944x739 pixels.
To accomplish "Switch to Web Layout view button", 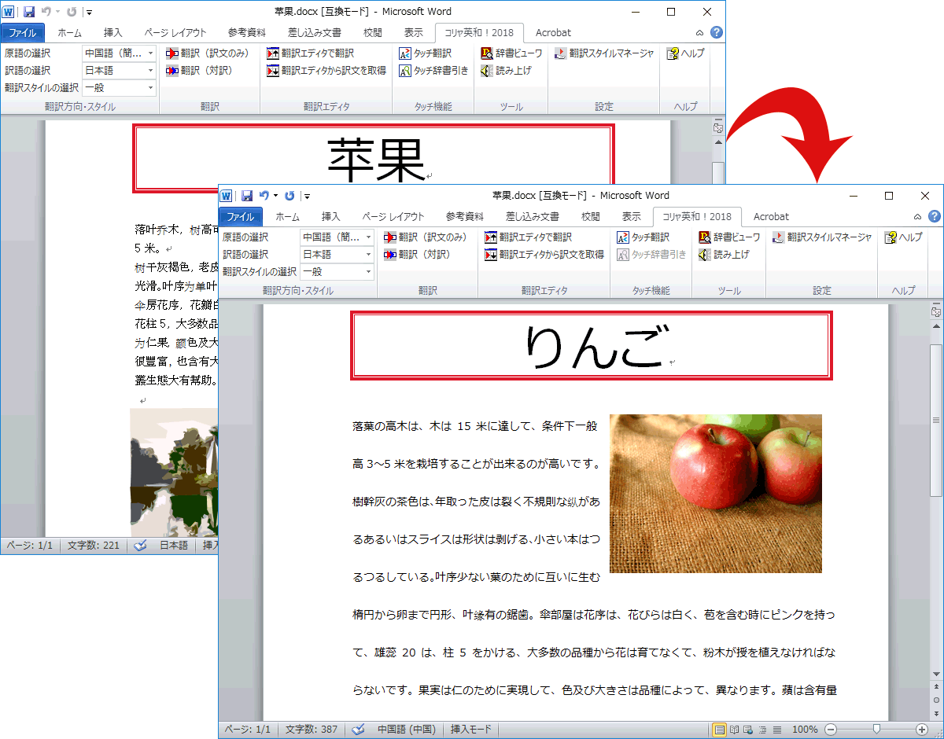I will tap(748, 730).
